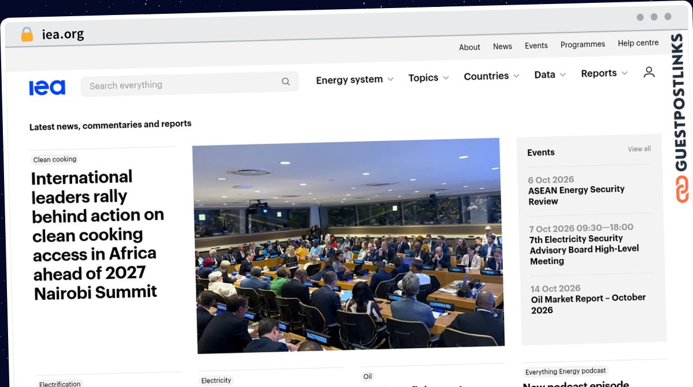
Task: Focus the Search everything field
Action: pyautogui.click(x=190, y=83)
